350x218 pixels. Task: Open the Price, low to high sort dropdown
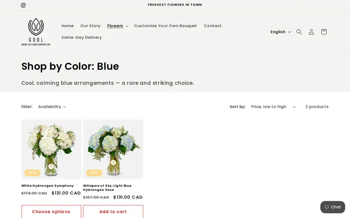pyautogui.click(x=273, y=107)
